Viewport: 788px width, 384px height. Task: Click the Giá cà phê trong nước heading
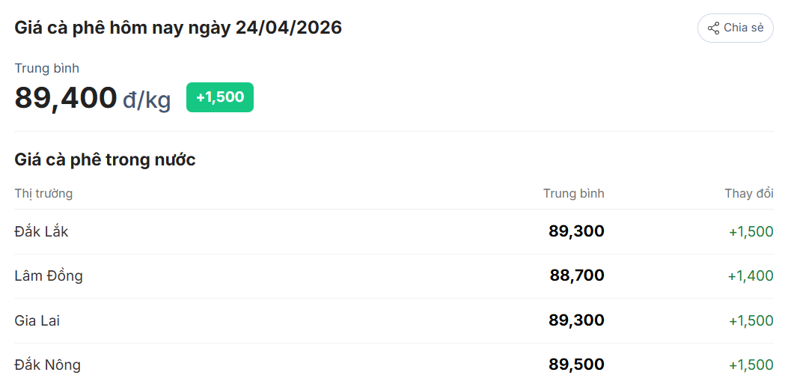105,159
